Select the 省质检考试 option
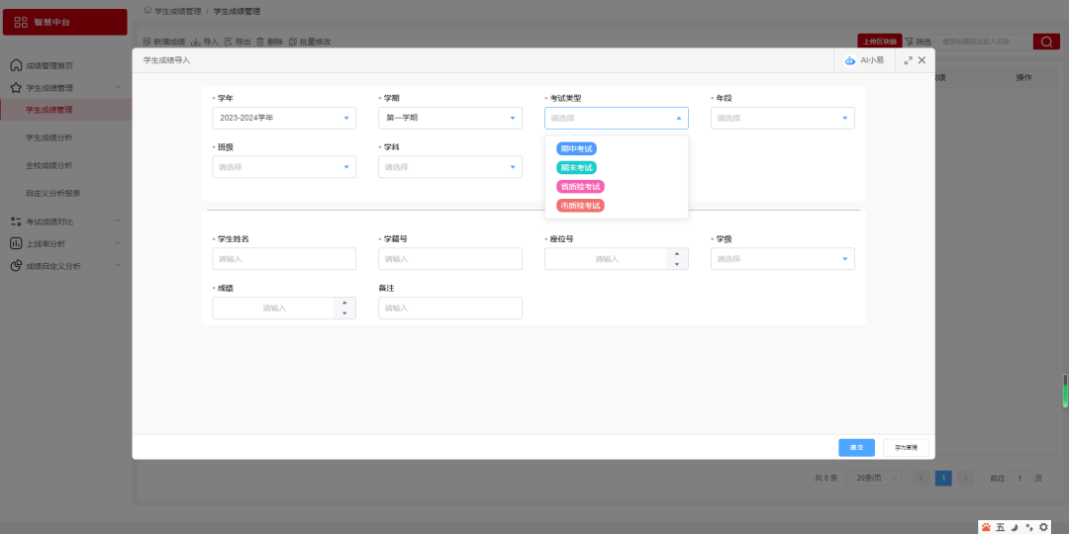Image resolution: width=1069 pixels, height=534 pixels. (x=580, y=187)
